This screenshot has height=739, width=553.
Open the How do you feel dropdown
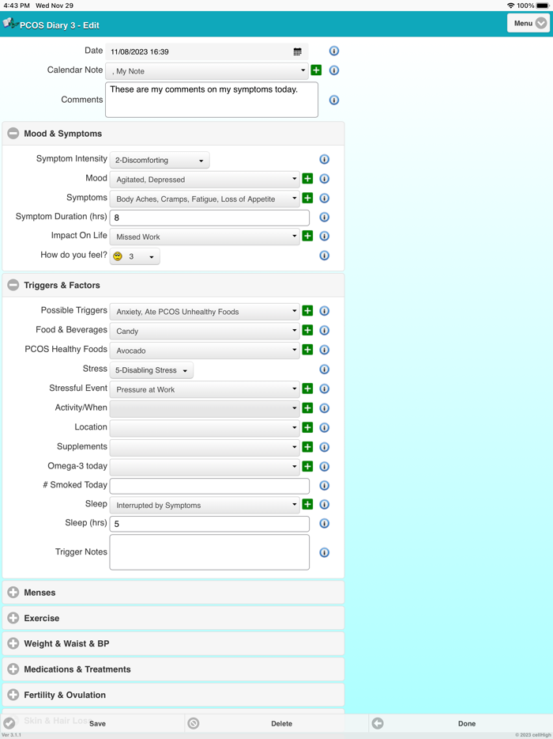click(x=134, y=256)
